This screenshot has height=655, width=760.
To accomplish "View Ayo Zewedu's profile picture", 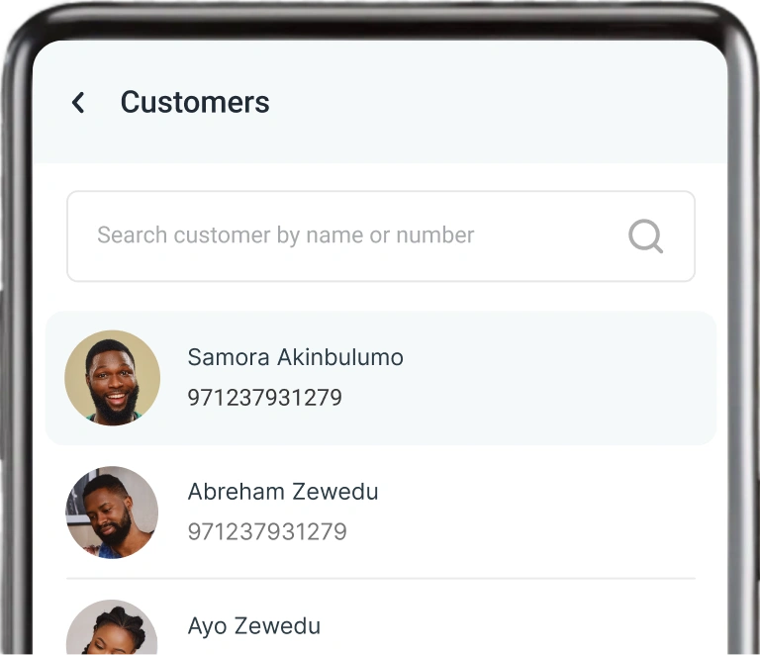I will coord(112,627).
